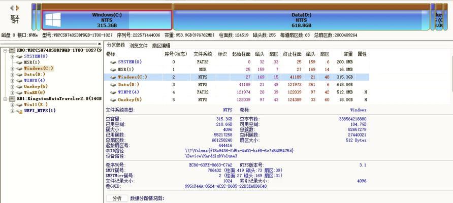Expand the SYSTEM(0) tree node
The image size is (453, 203).
coord(12,56)
